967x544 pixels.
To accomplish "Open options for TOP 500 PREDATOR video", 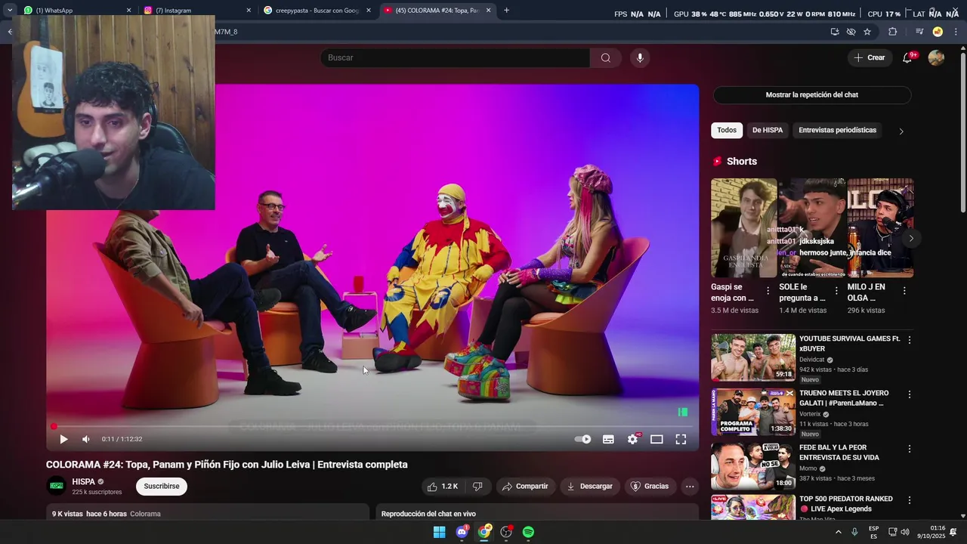I will pos(910,500).
